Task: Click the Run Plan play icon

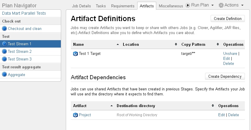Action: pos(188,5)
